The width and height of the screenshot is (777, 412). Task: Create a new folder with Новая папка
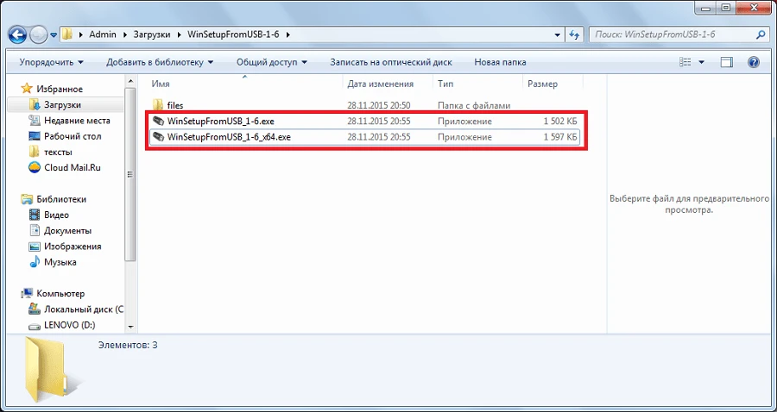[x=500, y=62]
